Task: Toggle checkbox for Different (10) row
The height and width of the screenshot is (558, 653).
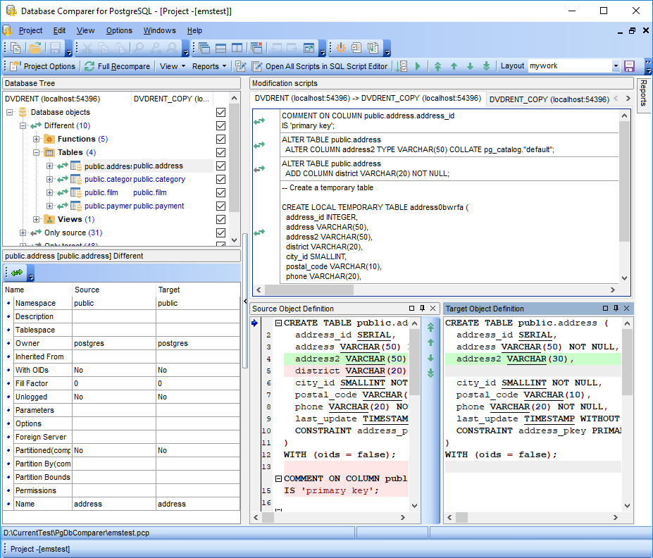Action: tap(220, 125)
